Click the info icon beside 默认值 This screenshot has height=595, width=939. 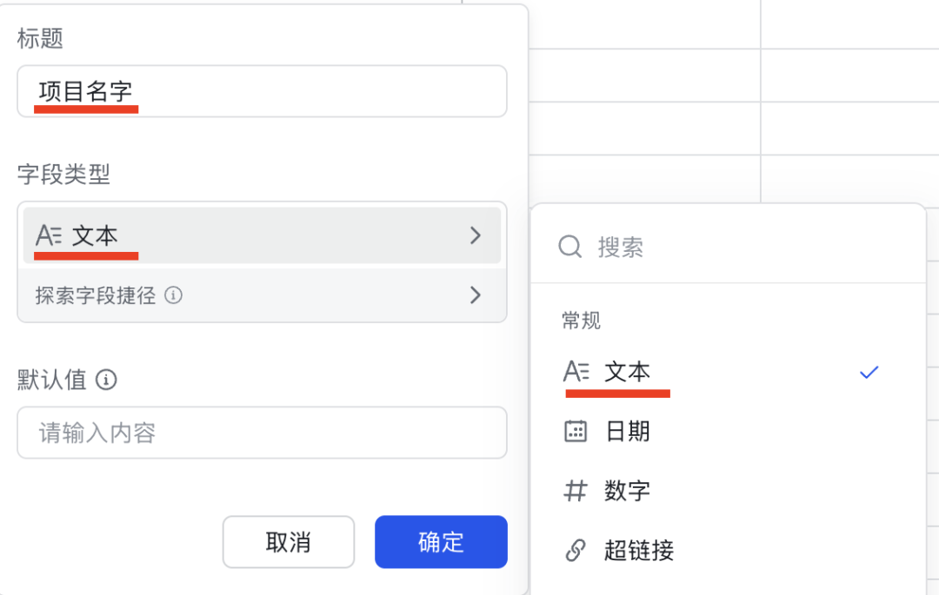[x=107, y=380]
